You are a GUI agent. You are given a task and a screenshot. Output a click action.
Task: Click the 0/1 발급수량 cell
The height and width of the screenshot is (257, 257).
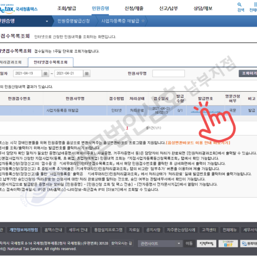pos(180,111)
